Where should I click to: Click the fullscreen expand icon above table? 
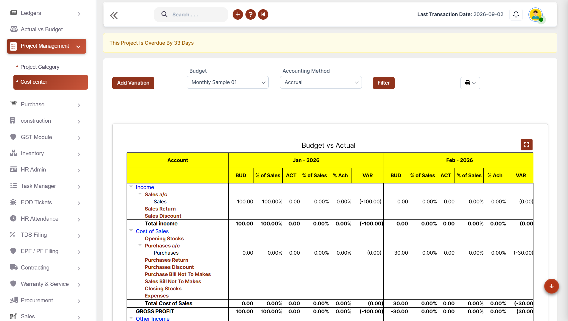click(x=526, y=145)
